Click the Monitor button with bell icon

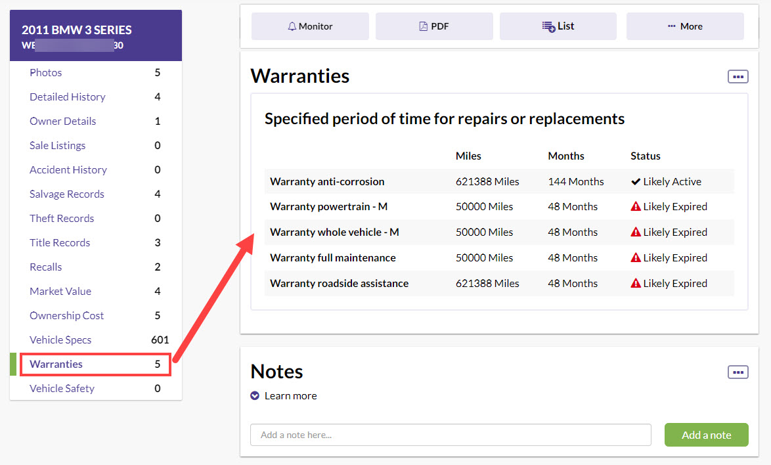[310, 26]
